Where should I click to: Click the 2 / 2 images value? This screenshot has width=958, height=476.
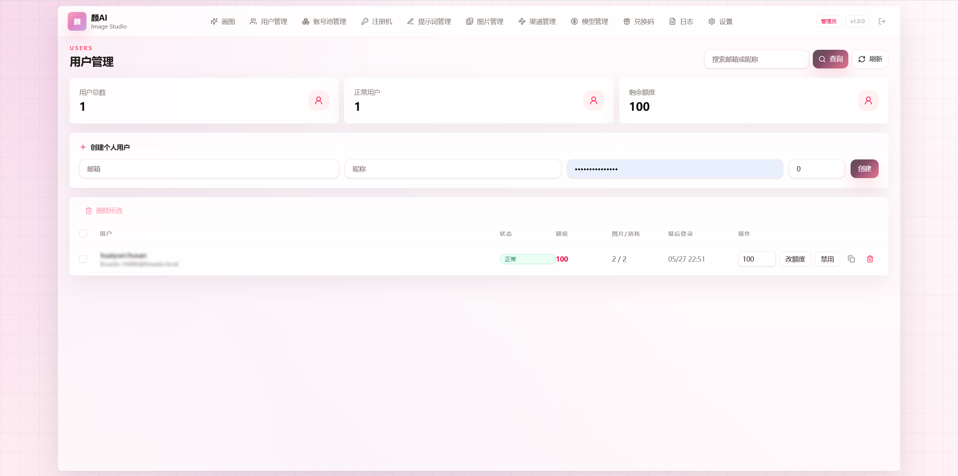619,259
